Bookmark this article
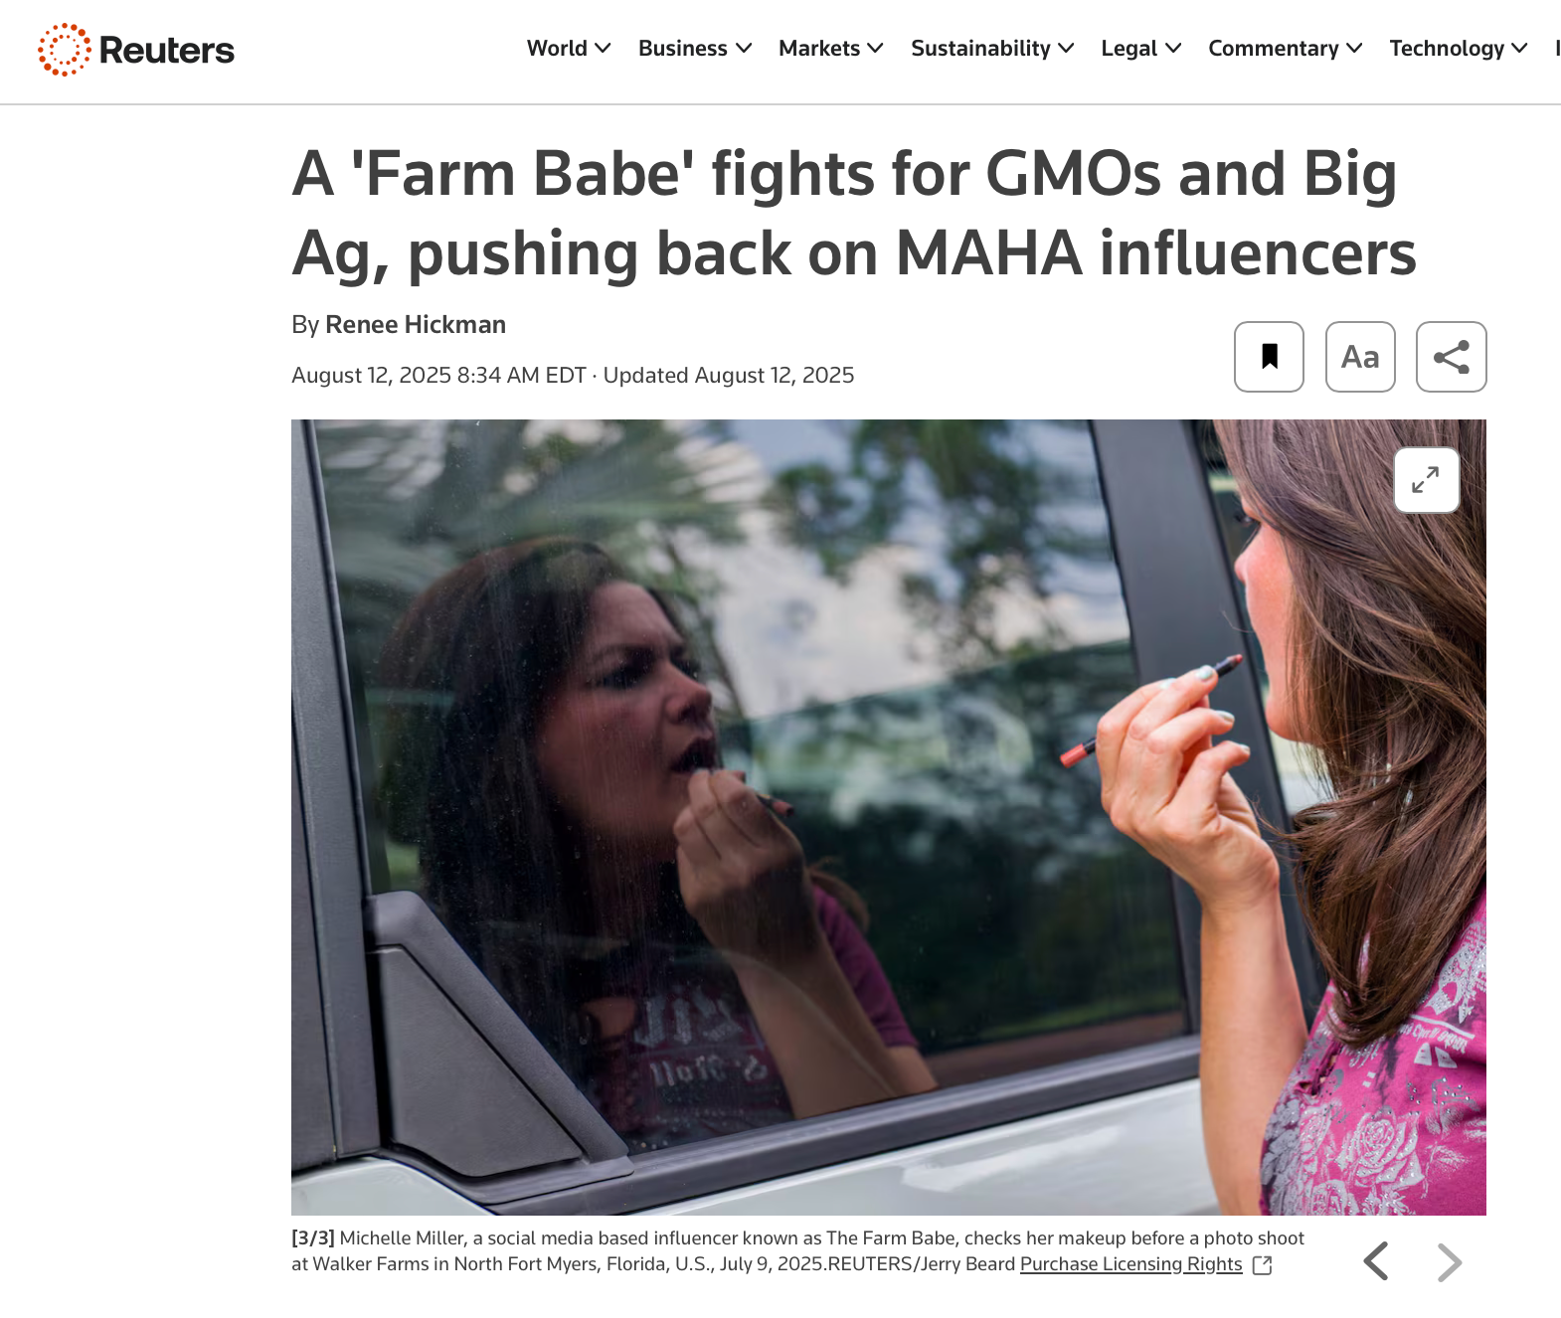Image resolution: width=1561 pixels, height=1318 pixels. (x=1269, y=357)
